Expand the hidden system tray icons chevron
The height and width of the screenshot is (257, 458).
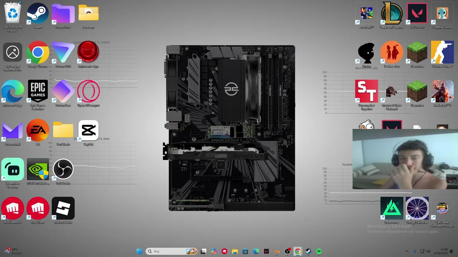407,251
